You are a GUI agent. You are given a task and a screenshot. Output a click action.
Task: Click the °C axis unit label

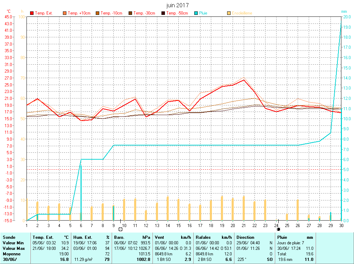pyautogui.click(x=8, y=11)
